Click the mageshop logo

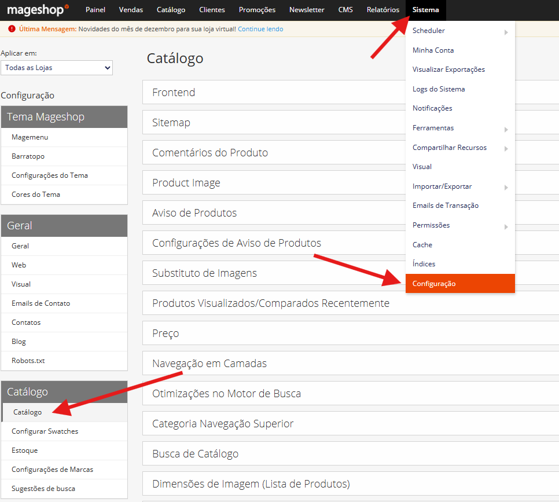[x=38, y=10]
